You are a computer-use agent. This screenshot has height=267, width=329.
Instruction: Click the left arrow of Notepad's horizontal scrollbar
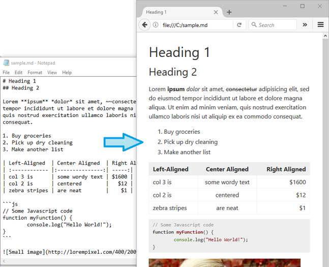click(x=4, y=261)
